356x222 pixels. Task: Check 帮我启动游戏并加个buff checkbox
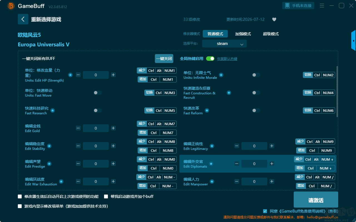[106, 196]
